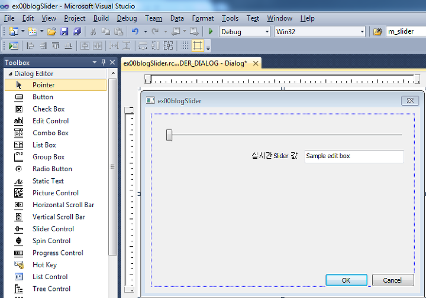Select the Combo Box toolbox item
The image size is (426, 298).
56,133
